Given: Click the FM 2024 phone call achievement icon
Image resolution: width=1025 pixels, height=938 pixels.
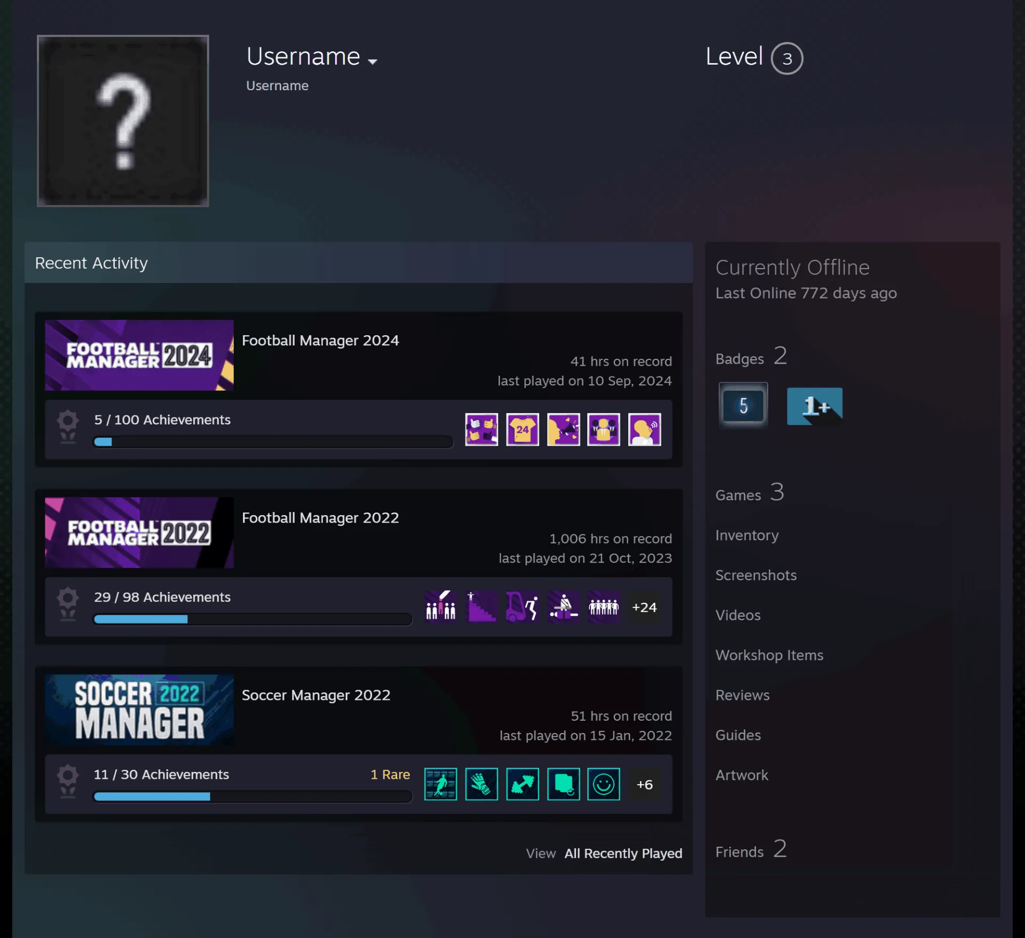Looking at the screenshot, I should [645, 429].
